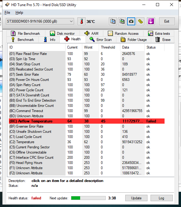The width and height of the screenshot is (181, 207).
Task: Select Reallocated Sector Count row
Action: coord(87,69)
